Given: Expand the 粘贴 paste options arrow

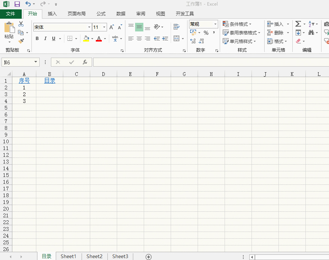Looking at the screenshot, I should 9,42.
